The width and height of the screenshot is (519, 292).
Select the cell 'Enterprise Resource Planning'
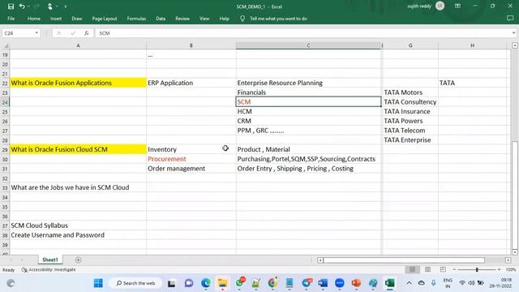click(308, 83)
